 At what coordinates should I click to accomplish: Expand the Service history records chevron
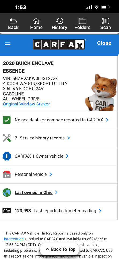coord(69,138)
